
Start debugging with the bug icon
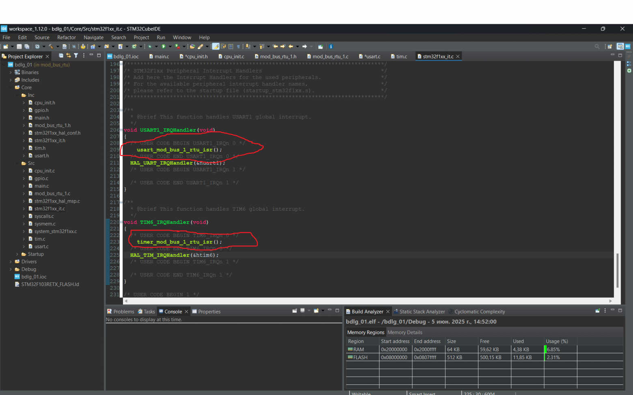pos(150,47)
